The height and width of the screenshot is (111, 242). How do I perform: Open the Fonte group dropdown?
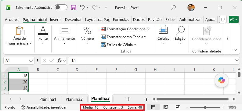[x=43, y=35]
